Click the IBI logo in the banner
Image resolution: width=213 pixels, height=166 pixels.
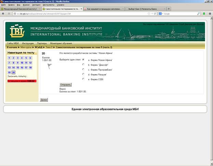point(17,31)
